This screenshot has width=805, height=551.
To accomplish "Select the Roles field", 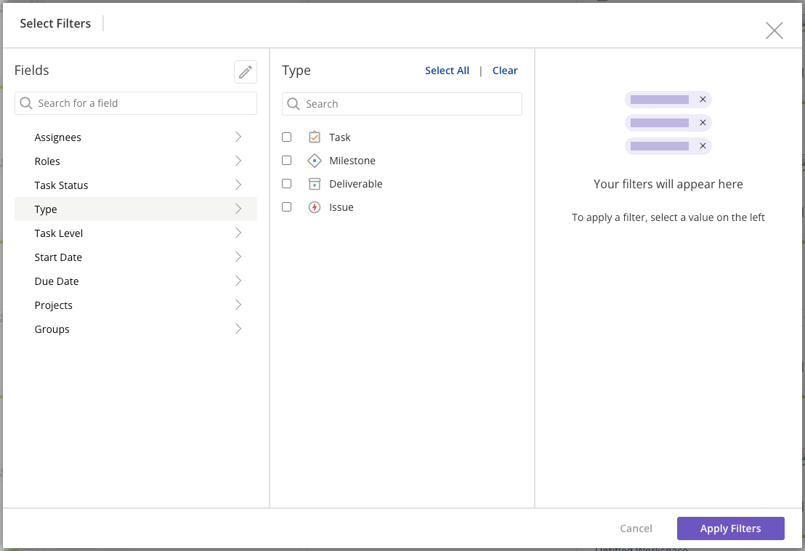I will click(x=136, y=161).
